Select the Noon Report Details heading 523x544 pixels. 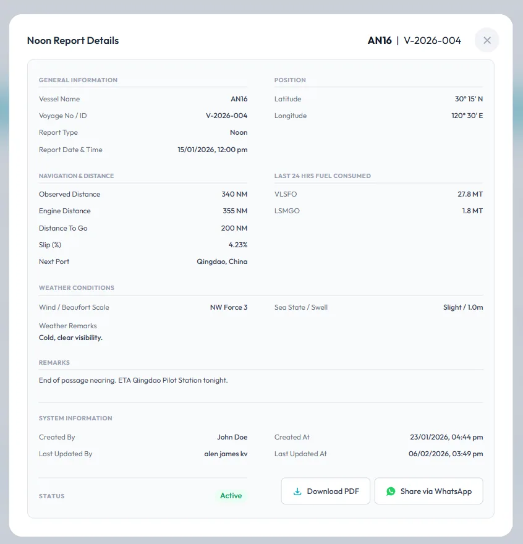pyautogui.click(x=73, y=41)
